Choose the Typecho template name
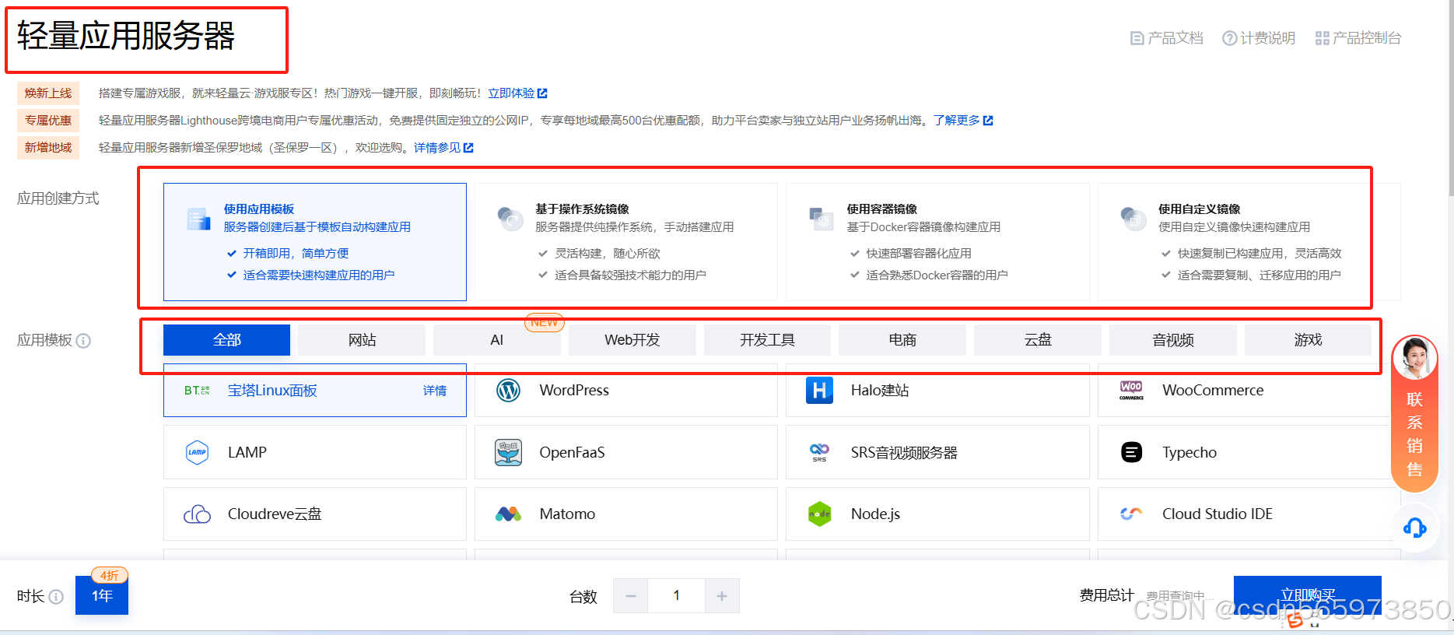This screenshot has width=1454, height=635. pyautogui.click(x=1189, y=452)
